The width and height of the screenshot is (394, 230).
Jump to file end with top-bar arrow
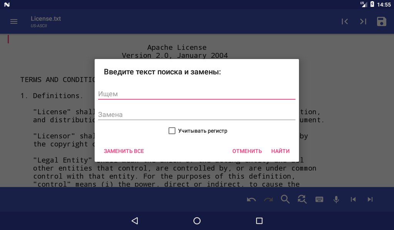click(x=363, y=21)
